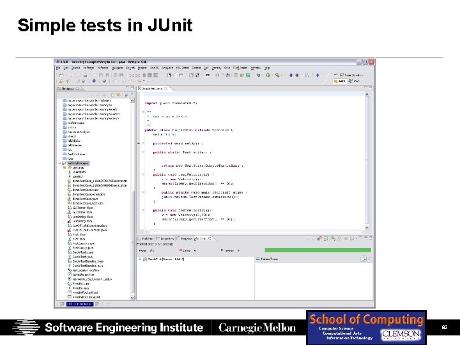Close the Navigator view tab
This screenshot has width=460, height=345.
(77, 88)
